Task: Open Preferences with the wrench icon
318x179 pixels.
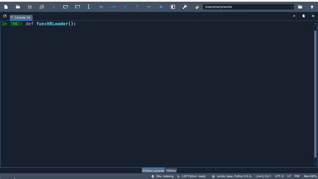Action: pyautogui.click(x=185, y=7)
